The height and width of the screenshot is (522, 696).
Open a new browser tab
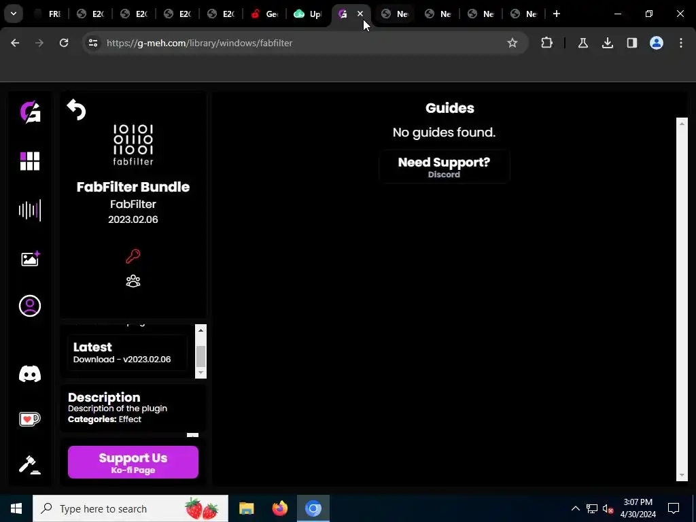pyautogui.click(x=556, y=14)
